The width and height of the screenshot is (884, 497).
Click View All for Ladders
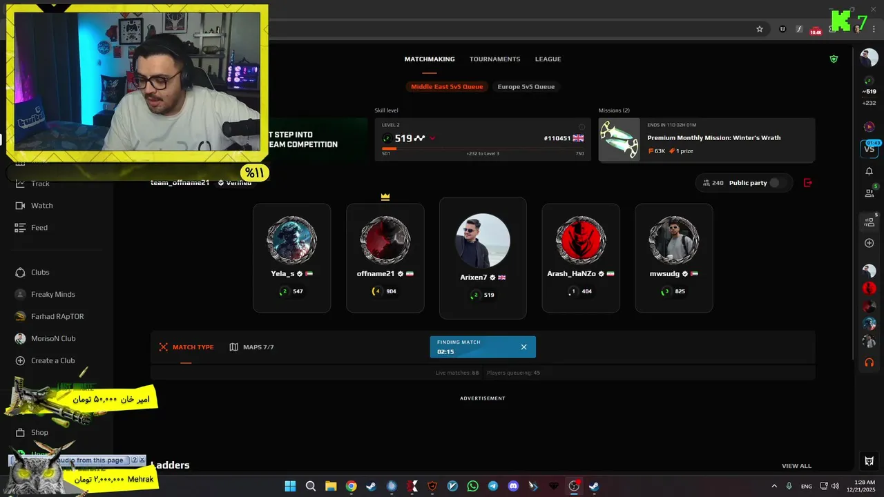(796, 466)
